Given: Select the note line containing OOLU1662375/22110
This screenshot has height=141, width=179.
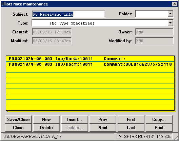Looking at the screenshot, I should (x=90, y=64).
